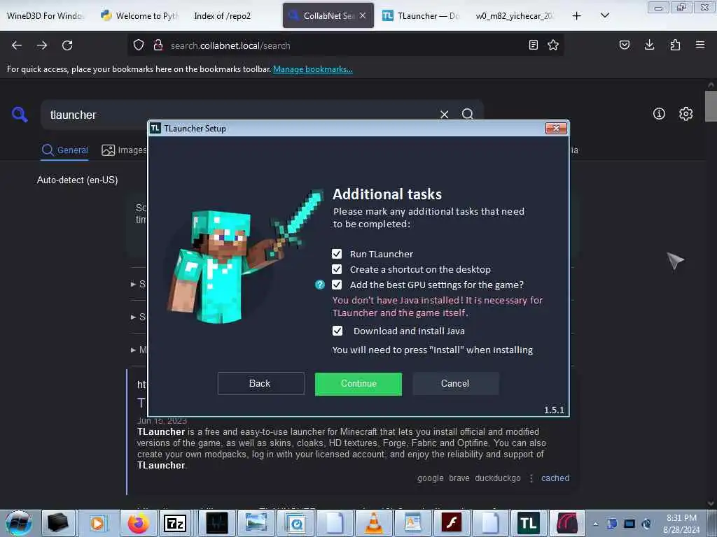Select the General search category
Image resolution: width=717 pixels, height=537 pixels.
[x=65, y=150]
